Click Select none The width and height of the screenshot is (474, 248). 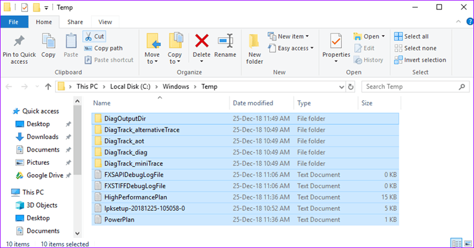pyautogui.click(x=415, y=48)
